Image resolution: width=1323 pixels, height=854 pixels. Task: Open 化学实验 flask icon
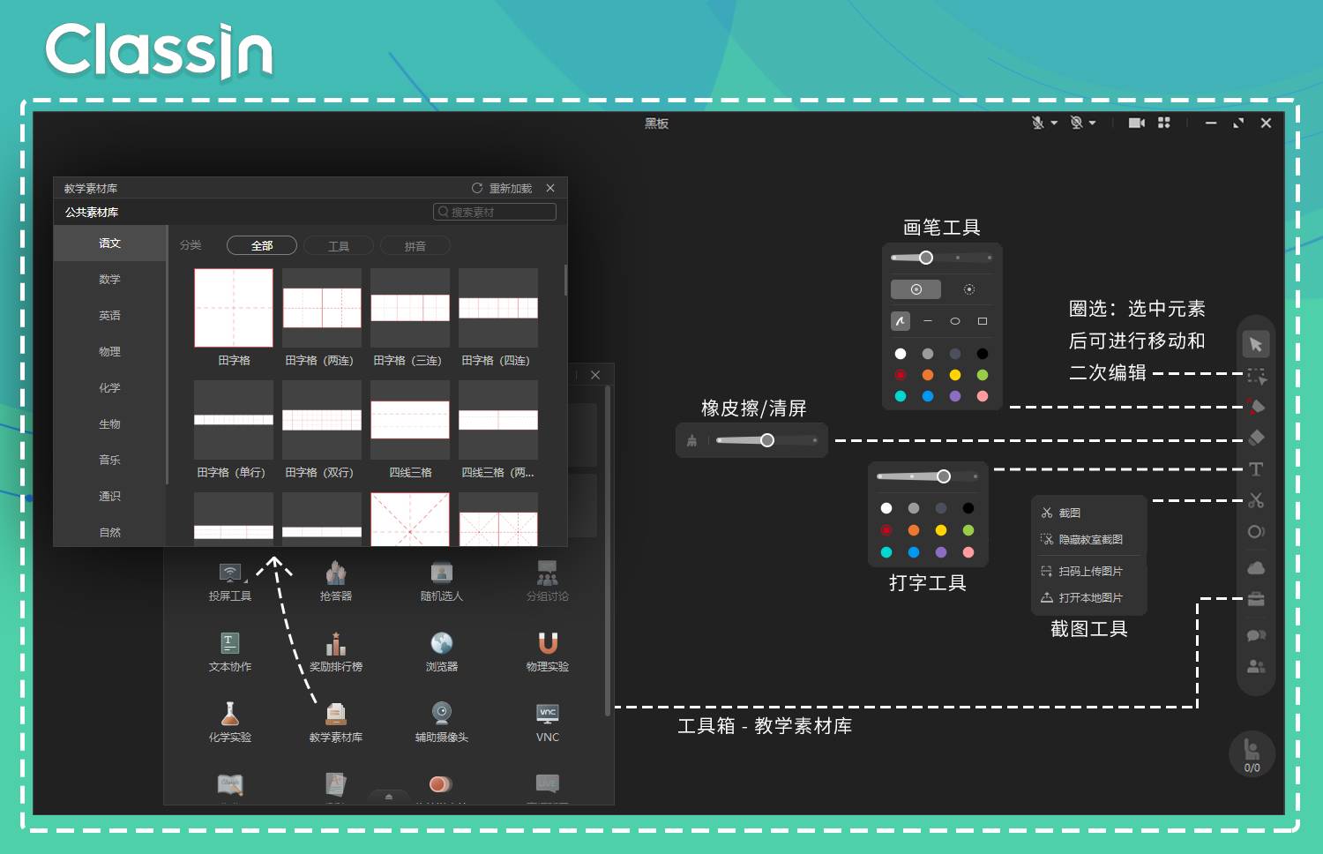click(x=230, y=723)
